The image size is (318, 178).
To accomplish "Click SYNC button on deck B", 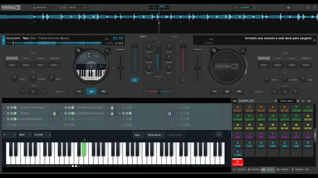I will [x=240, y=91].
